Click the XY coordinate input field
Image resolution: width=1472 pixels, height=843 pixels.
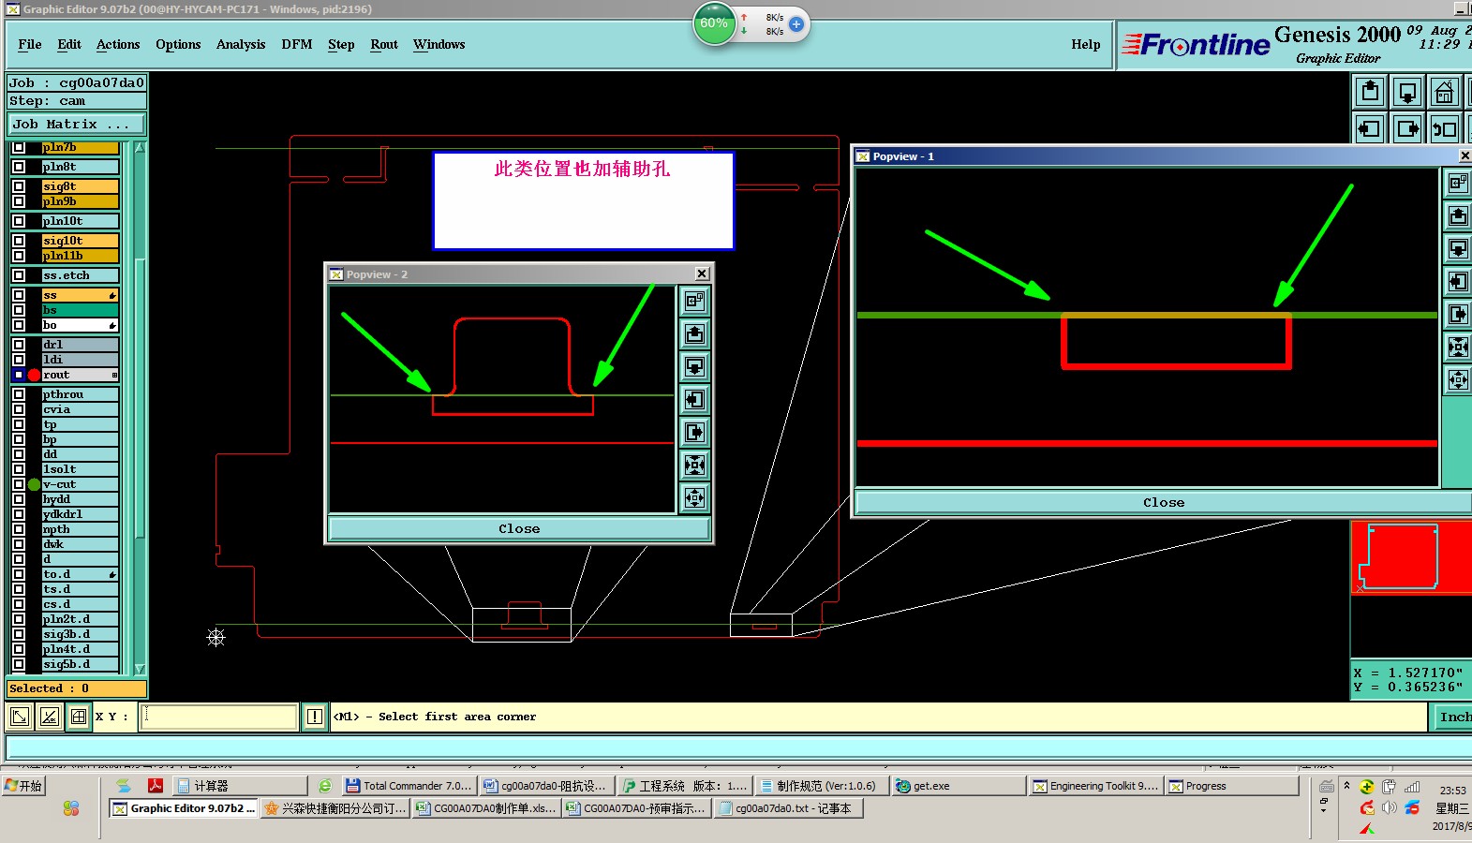[219, 717]
